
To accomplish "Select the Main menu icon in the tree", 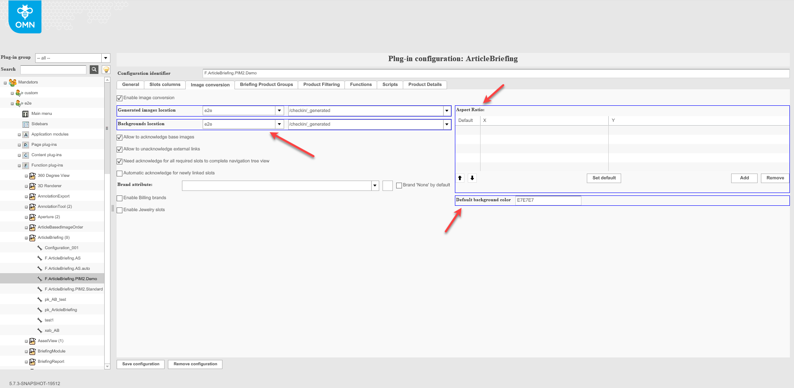I will 25,113.
